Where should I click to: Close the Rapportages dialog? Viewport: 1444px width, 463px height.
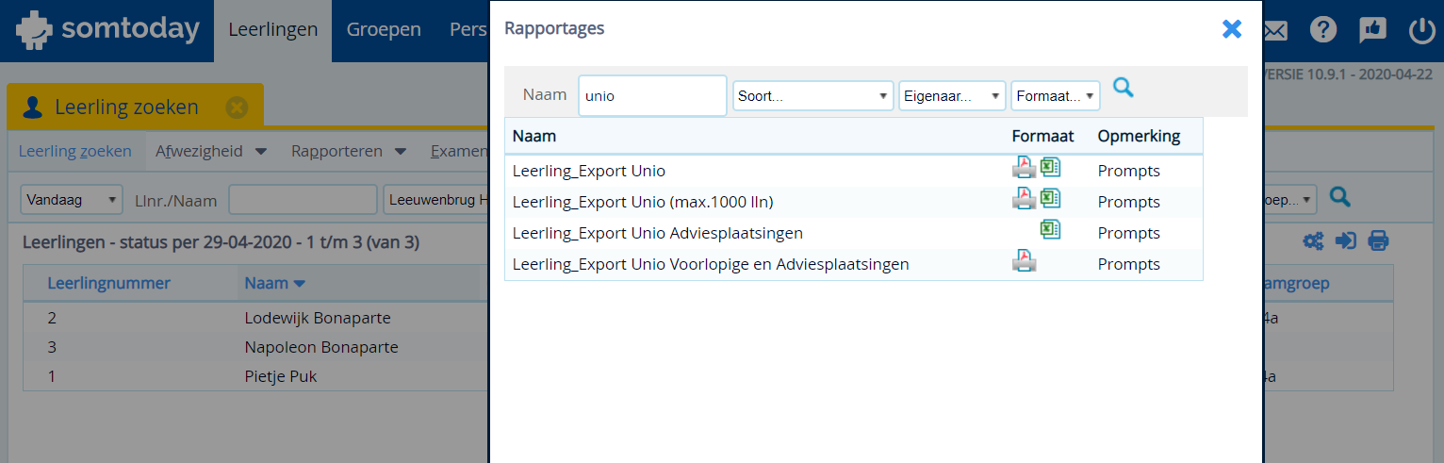tap(1232, 29)
